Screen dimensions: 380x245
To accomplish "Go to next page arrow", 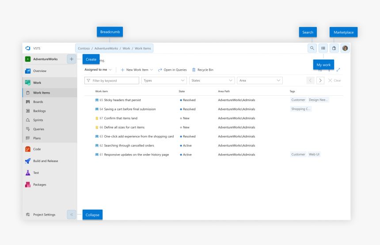I will coord(320,81).
